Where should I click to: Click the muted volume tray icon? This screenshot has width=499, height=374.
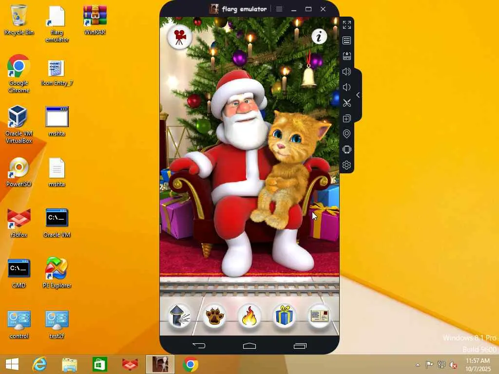click(453, 365)
